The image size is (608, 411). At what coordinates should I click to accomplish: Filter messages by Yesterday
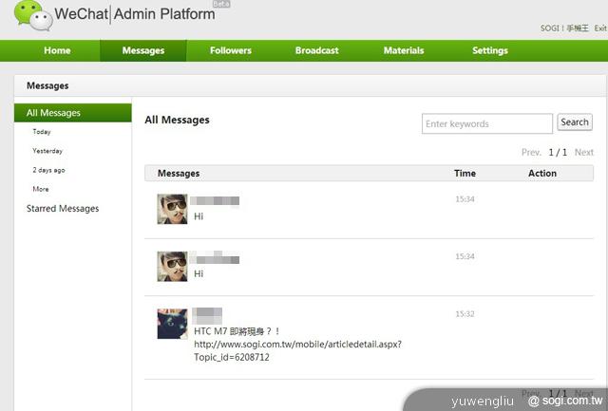47,151
